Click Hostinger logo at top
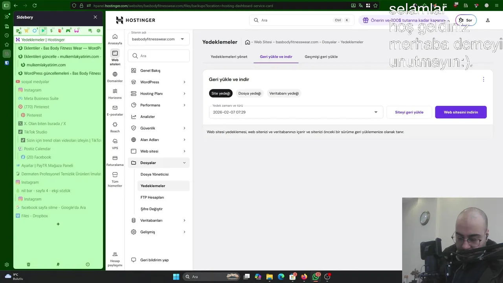 click(x=136, y=20)
